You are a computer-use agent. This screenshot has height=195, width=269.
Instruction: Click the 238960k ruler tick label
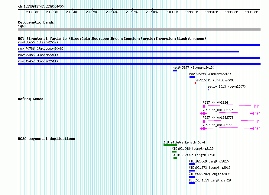click(112, 12)
